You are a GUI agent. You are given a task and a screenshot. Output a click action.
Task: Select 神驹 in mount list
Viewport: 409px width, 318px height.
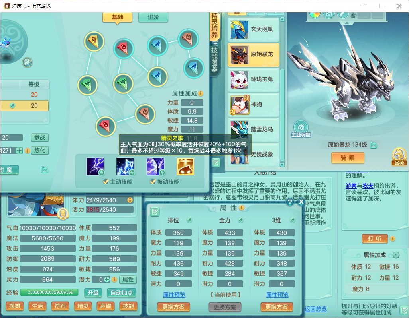(x=254, y=105)
